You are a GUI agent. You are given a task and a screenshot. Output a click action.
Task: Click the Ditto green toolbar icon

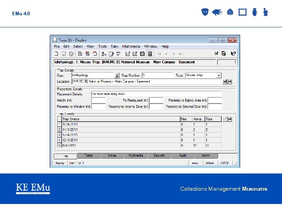[x=217, y=54]
